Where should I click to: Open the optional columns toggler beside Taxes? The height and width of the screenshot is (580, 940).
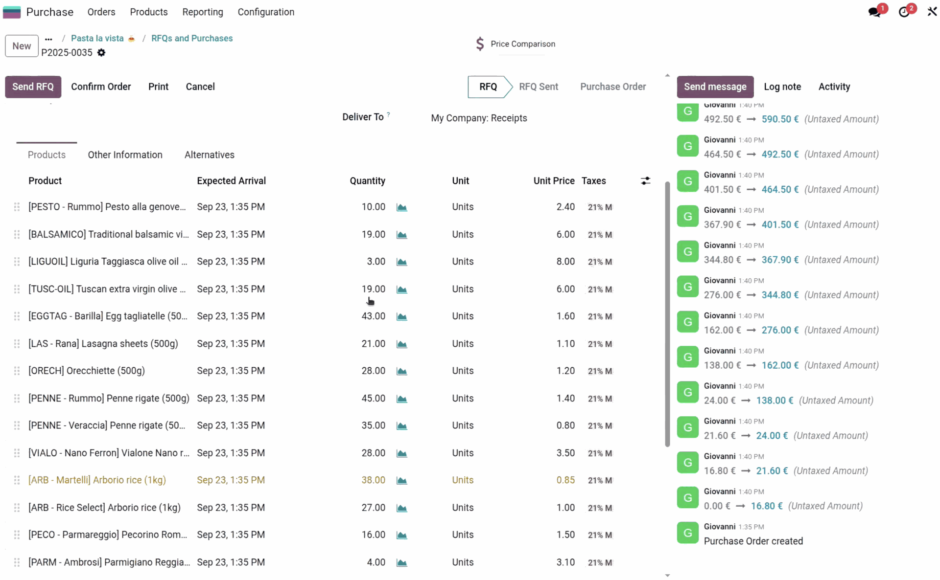point(645,180)
